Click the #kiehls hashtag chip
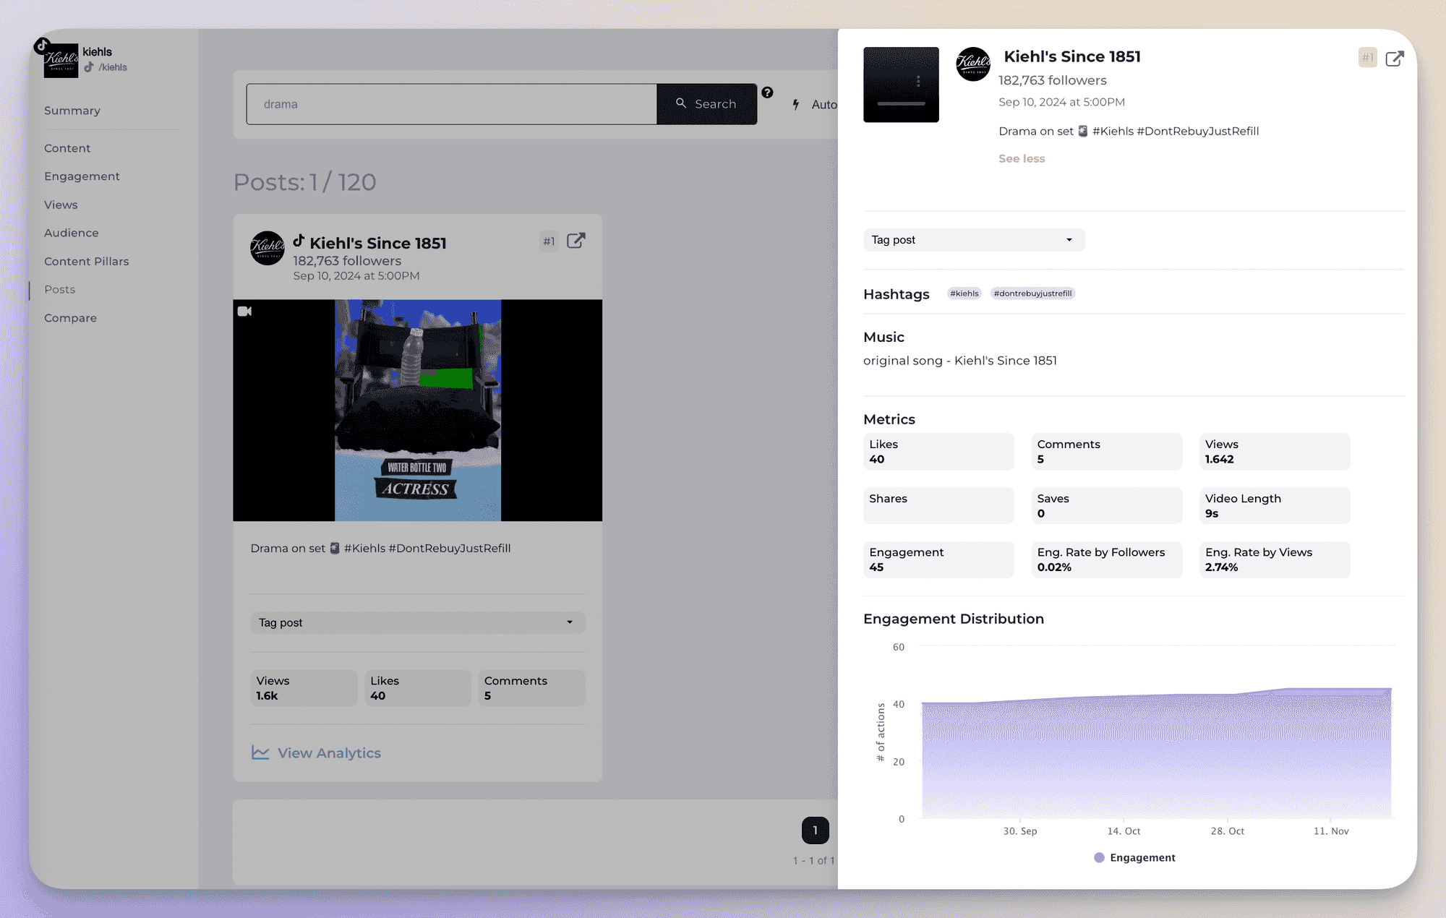Viewport: 1446px width, 918px height. point(964,293)
